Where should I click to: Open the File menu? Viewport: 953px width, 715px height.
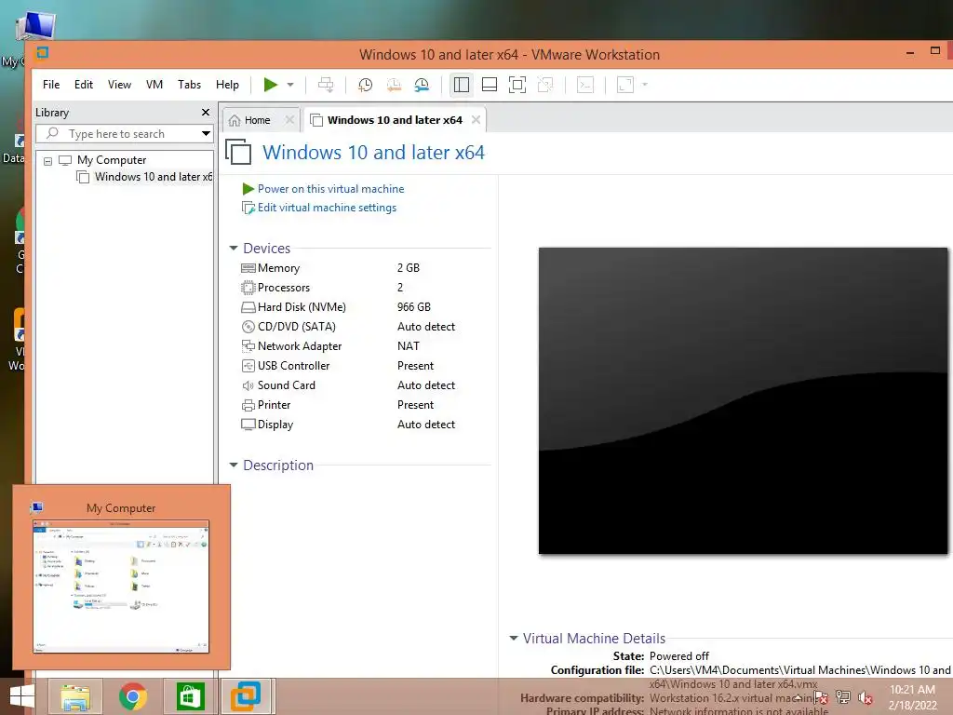coord(51,85)
